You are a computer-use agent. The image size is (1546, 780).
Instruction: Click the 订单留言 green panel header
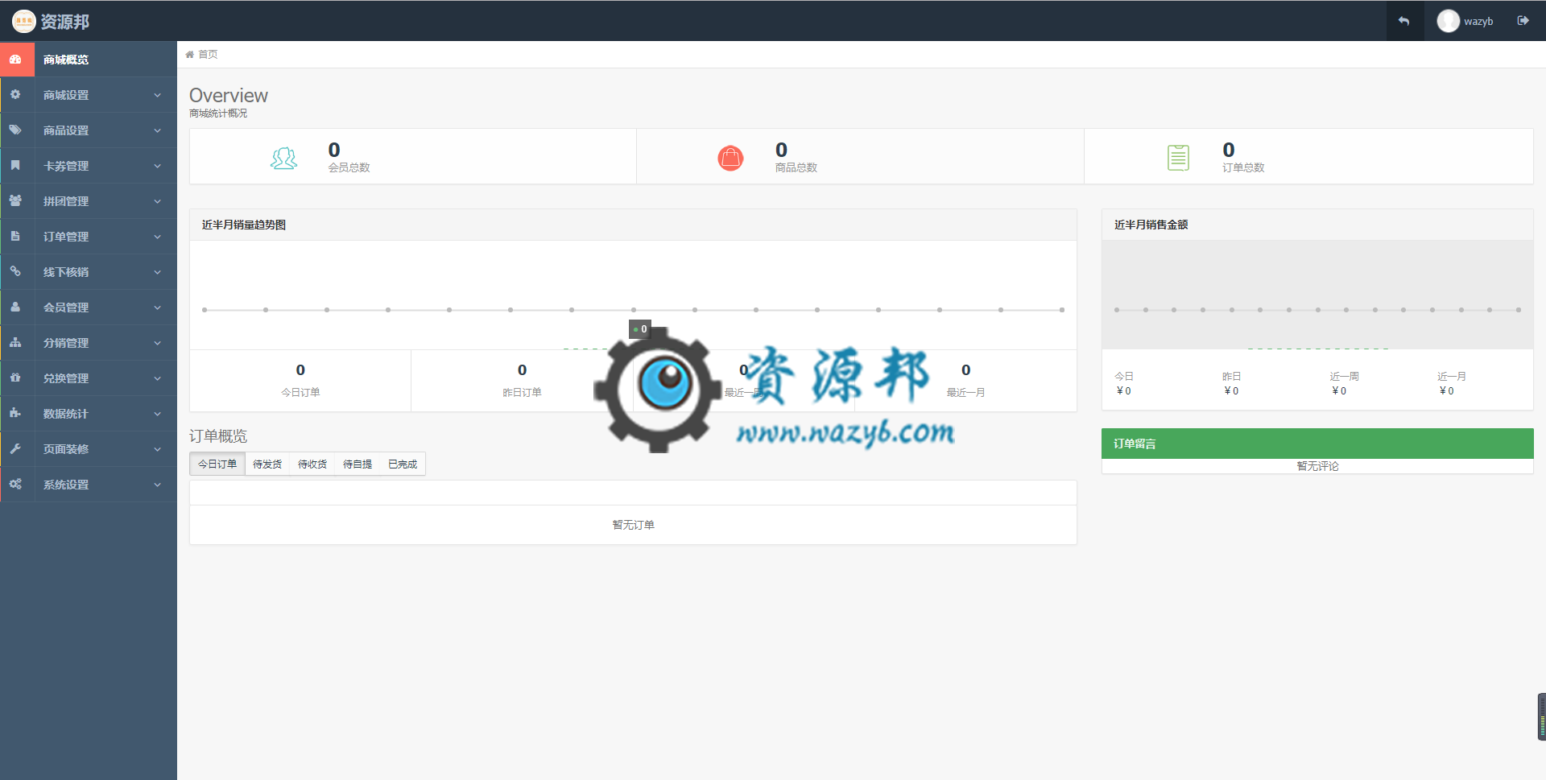1317,444
